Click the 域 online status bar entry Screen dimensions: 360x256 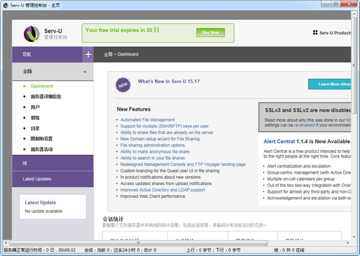point(289,250)
